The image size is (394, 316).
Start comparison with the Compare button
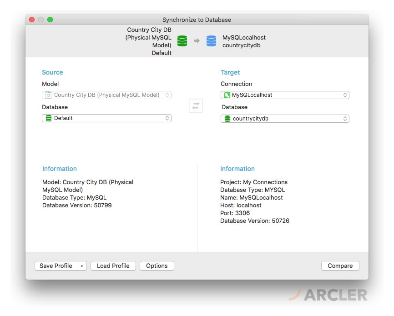click(340, 266)
